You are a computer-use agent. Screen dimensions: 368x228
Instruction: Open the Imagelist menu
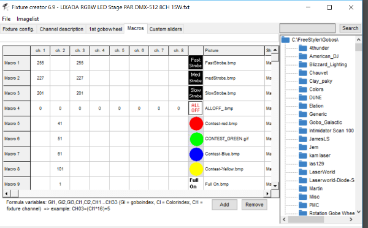28,19
